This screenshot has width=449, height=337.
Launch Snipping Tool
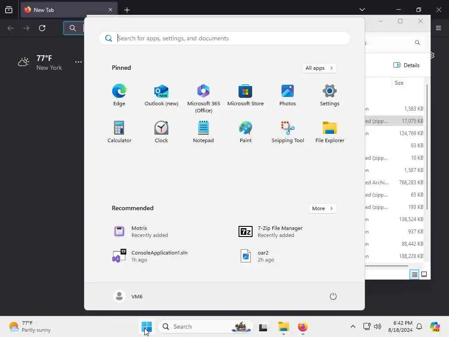pyautogui.click(x=288, y=132)
